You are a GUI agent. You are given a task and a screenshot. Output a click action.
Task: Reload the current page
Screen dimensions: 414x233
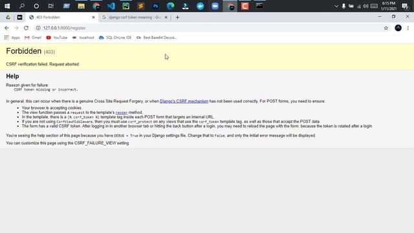tap(26, 28)
